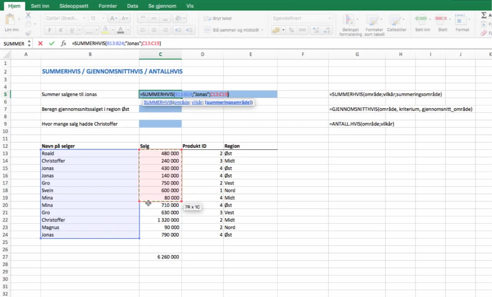
Task: Apply percent style formatting
Action: 291,30
